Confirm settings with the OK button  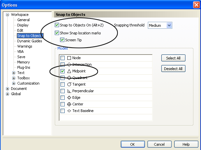coord(133,144)
